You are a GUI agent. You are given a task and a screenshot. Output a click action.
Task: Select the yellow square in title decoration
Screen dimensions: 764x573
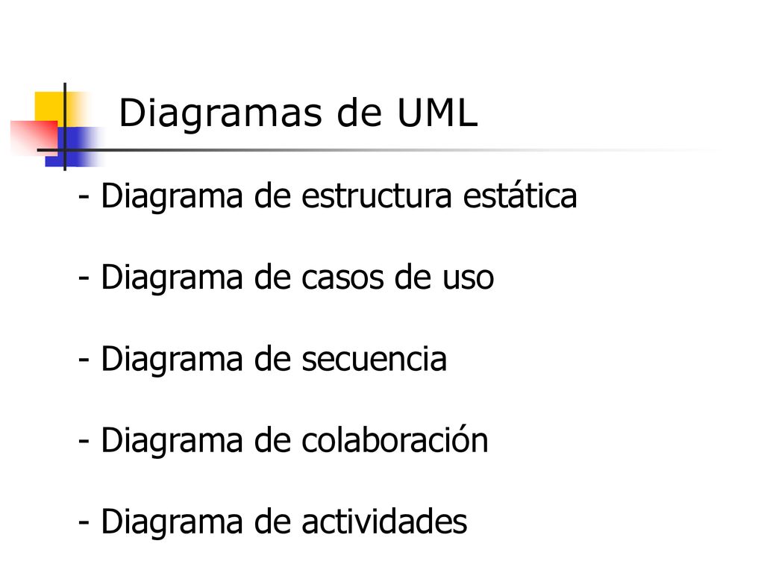48,106
